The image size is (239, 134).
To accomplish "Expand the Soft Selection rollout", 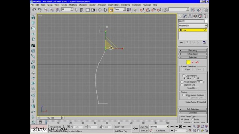I will [x=193, y=109].
